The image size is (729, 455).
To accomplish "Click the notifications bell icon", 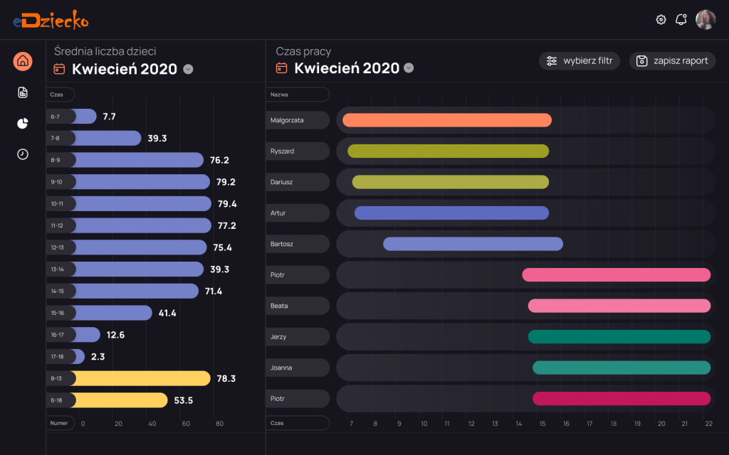I will coord(681,20).
